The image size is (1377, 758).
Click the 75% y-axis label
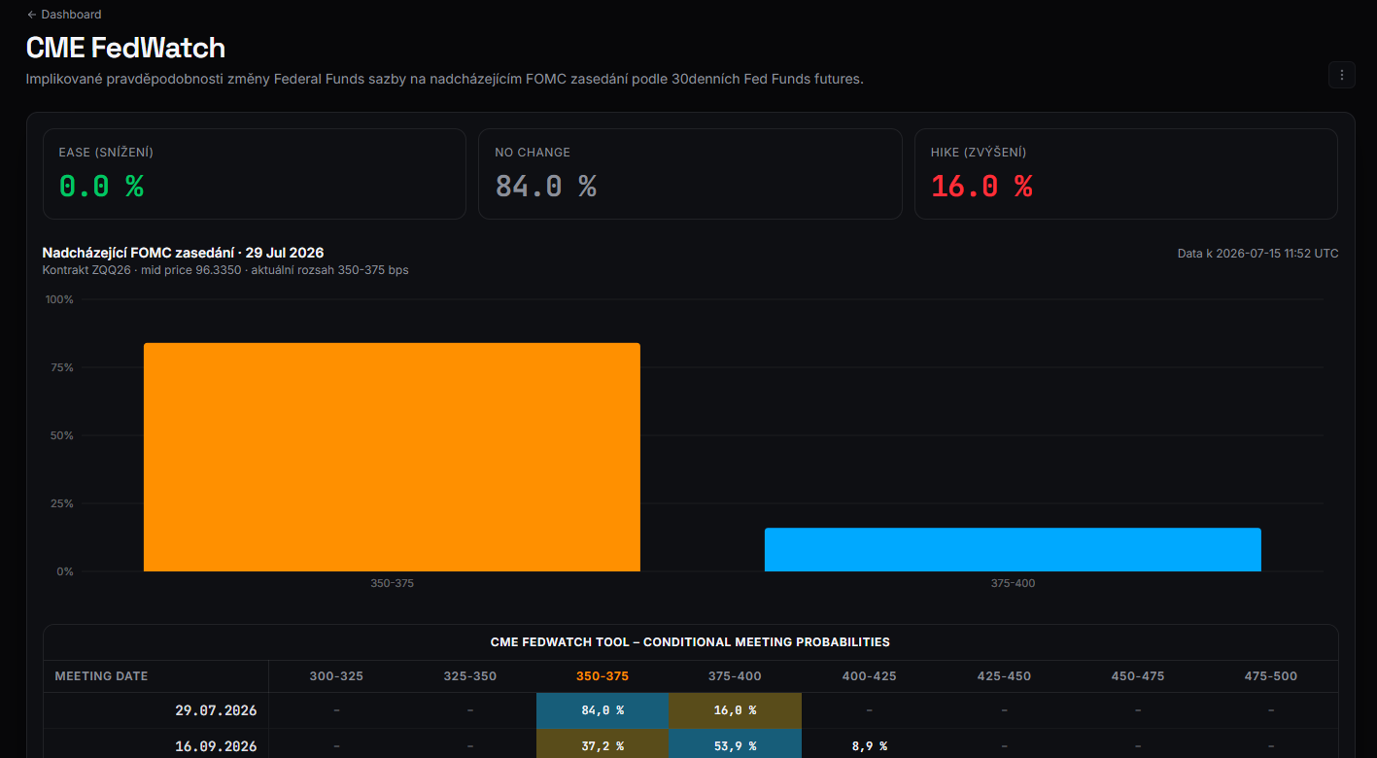pyautogui.click(x=62, y=367)
